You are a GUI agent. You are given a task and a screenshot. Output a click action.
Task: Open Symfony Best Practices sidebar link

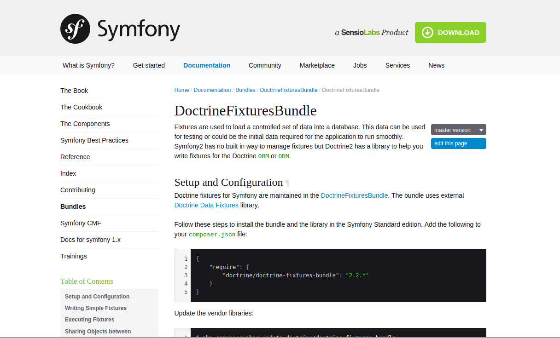click(94, 140)
